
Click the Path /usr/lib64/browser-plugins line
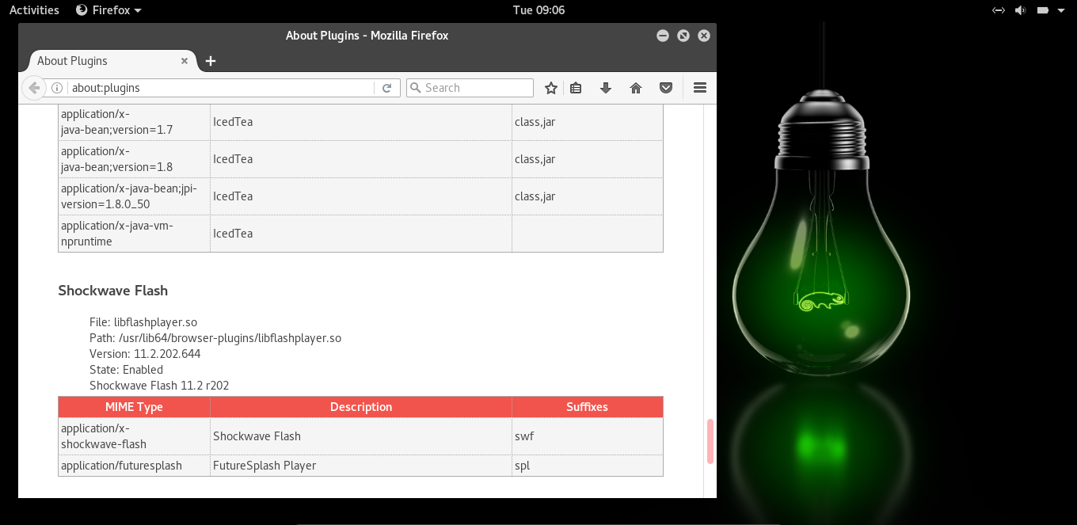click(215, 338)
